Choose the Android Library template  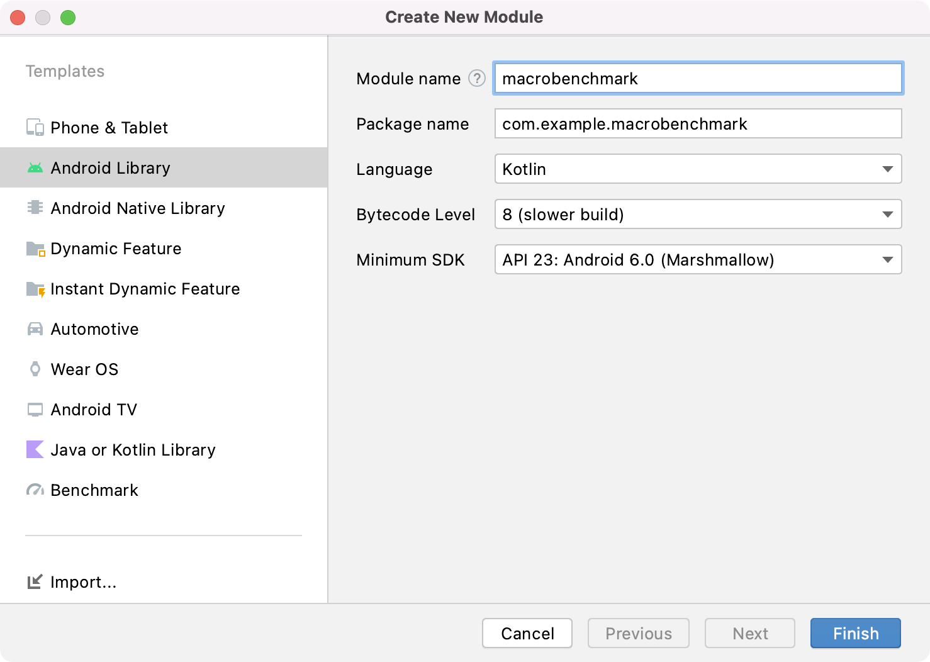click(x=111, y=168)
